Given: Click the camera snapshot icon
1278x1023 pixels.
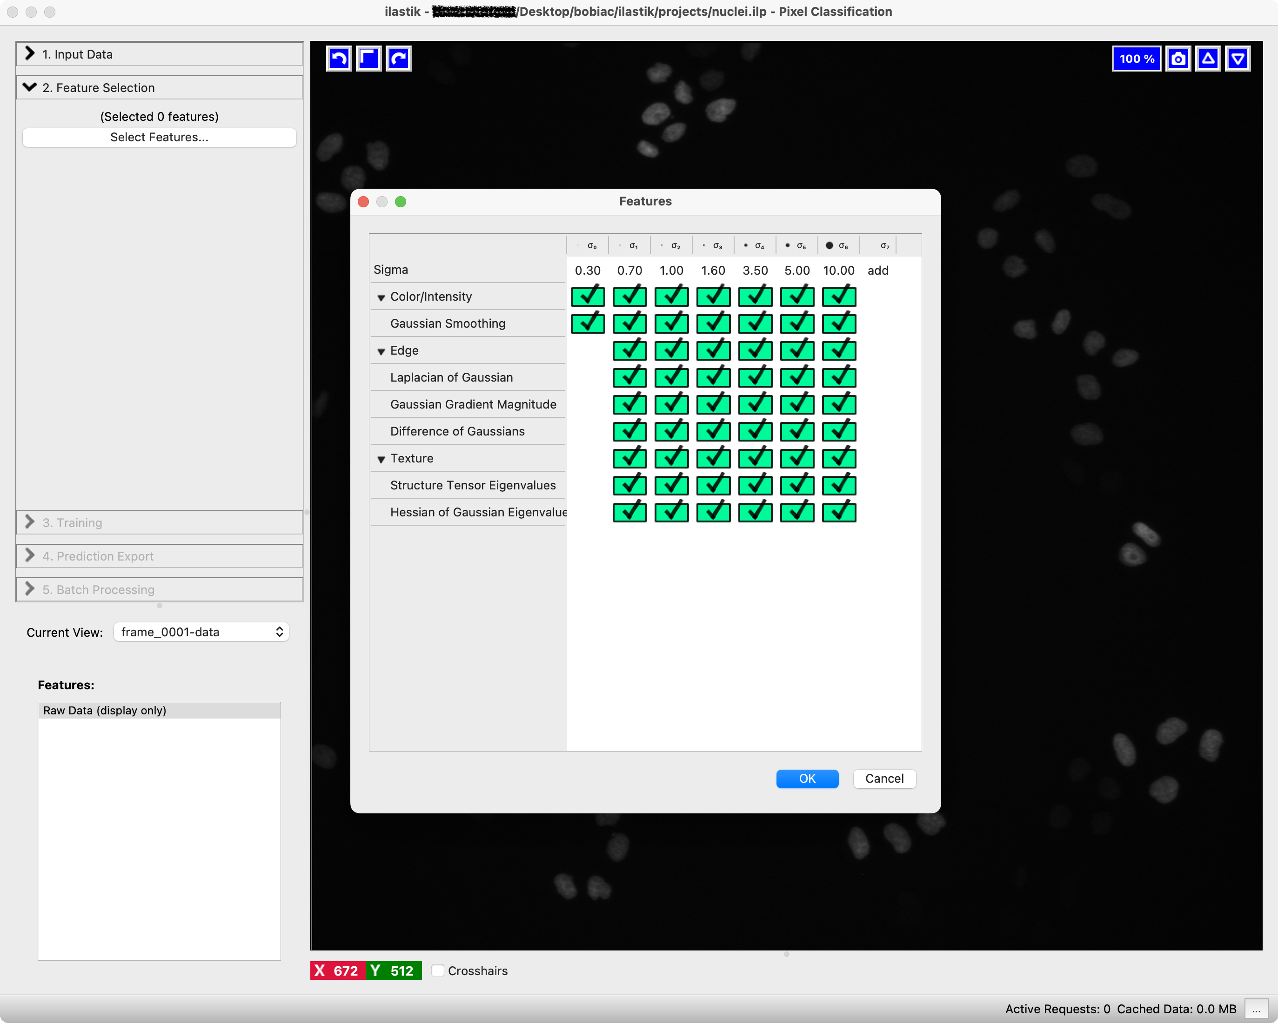Looking at the screenshot, I should point(1178,59).
